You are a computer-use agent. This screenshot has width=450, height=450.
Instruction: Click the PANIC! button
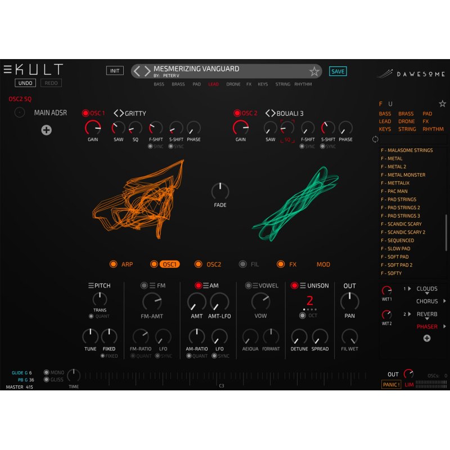[x=391, y=385]
